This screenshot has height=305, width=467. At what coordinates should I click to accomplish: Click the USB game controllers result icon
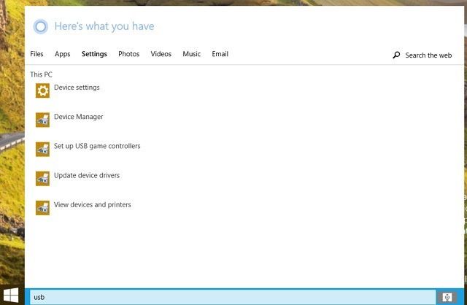(42, 149)
